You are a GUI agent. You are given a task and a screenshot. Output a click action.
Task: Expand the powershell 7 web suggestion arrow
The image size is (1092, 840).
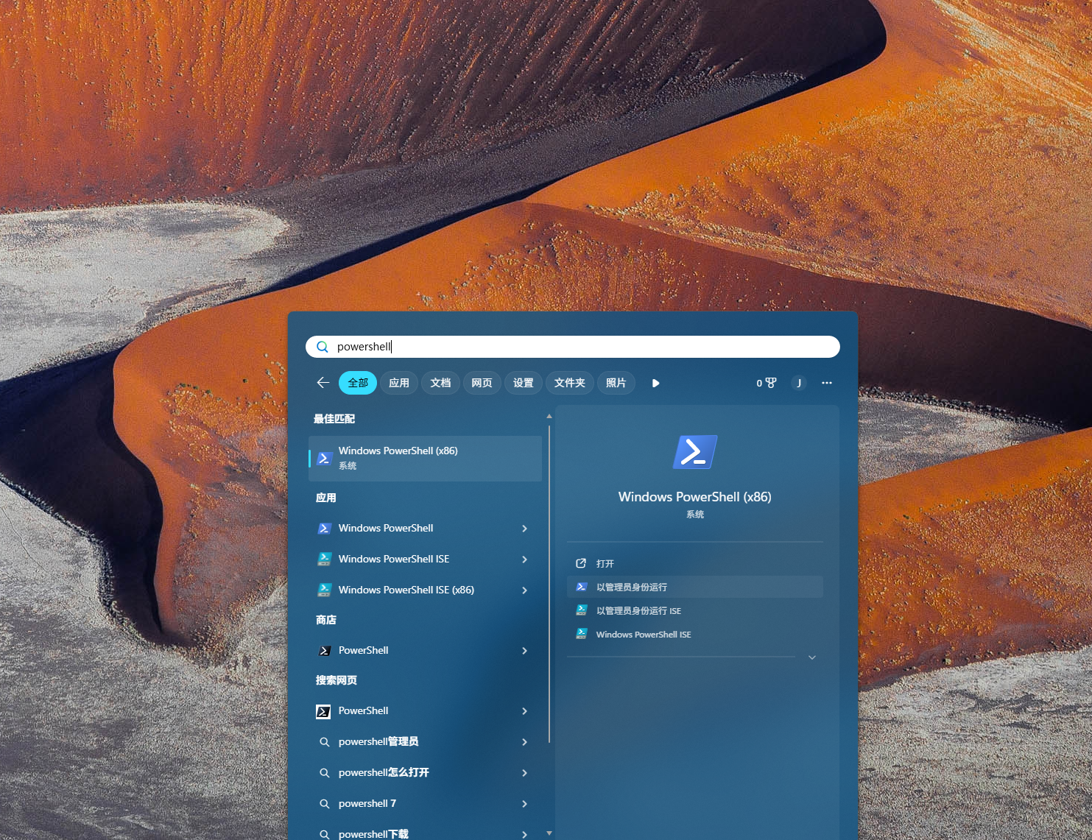pos(524,804)
